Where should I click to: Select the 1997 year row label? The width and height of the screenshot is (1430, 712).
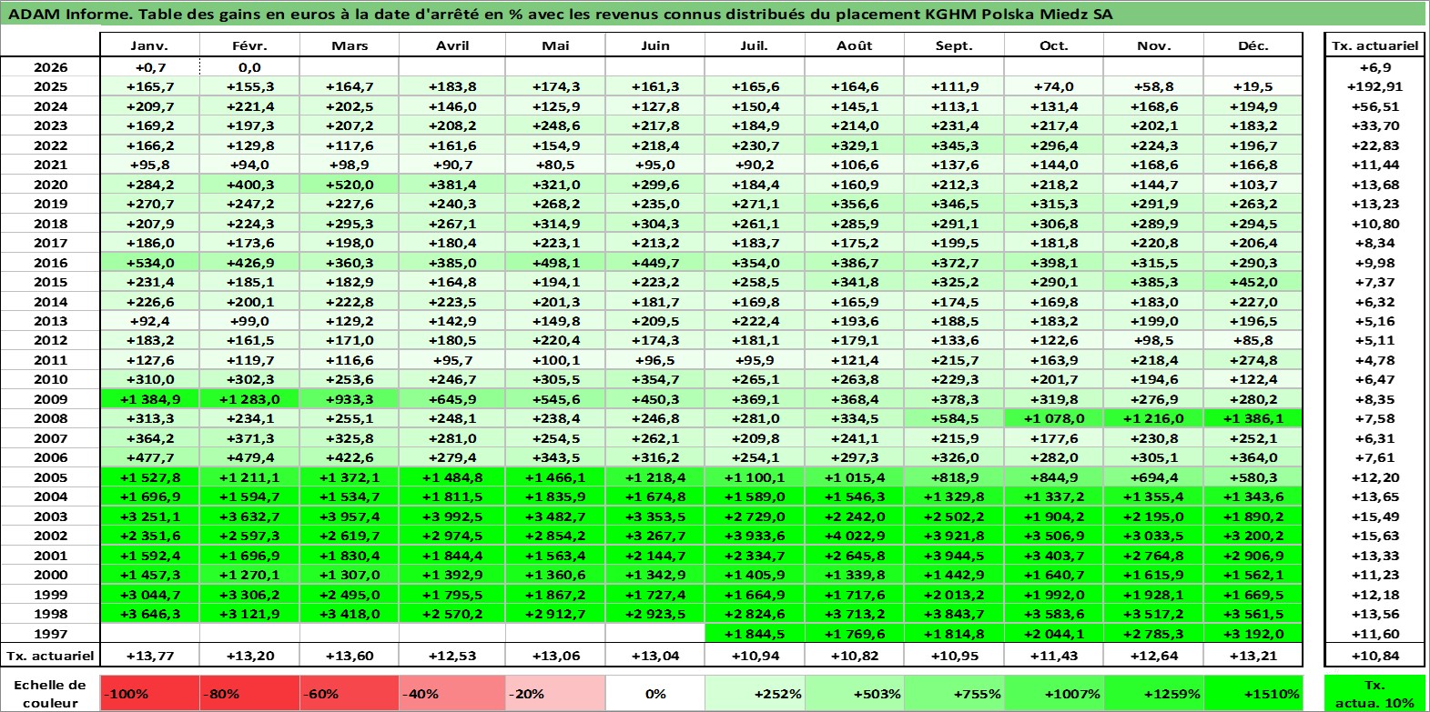50,634
